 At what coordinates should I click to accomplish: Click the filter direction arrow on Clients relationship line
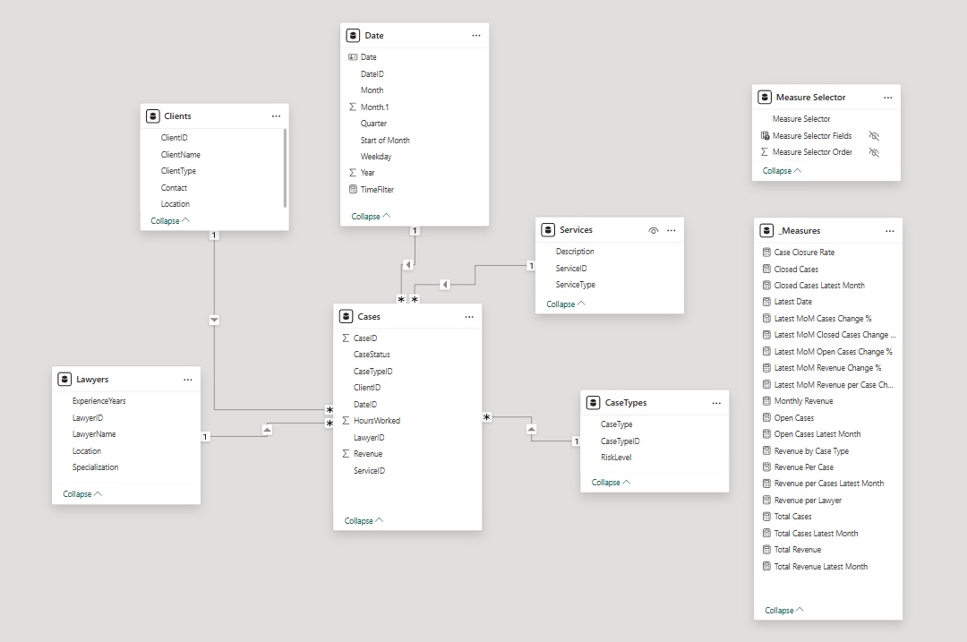[x=214, y=320]
